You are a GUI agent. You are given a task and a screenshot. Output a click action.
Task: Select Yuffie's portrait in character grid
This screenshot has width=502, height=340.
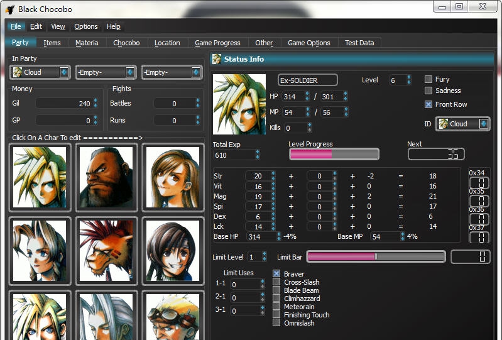[172, 250]
